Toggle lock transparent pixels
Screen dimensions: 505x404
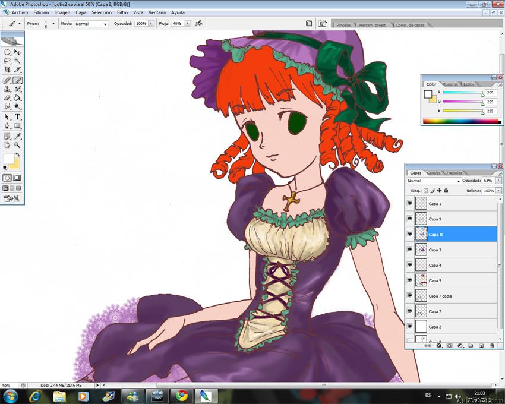426,191
